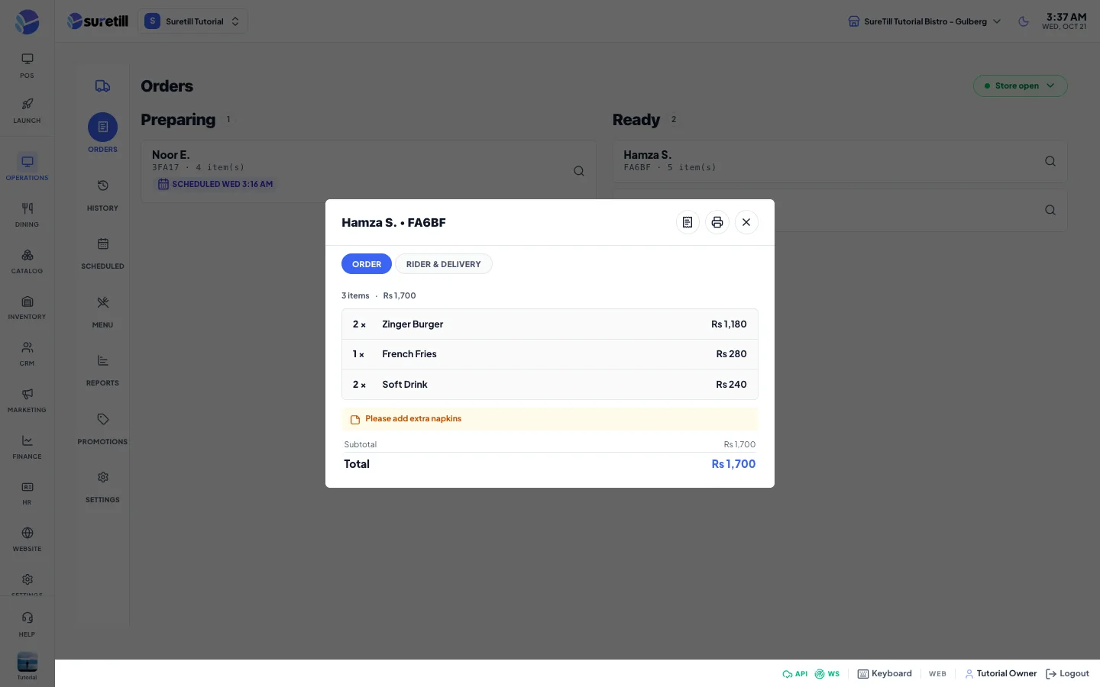This screenshot has height=687, width=1100.
Task: View Noor E. order details magnifier
Action: pos(579,171)
